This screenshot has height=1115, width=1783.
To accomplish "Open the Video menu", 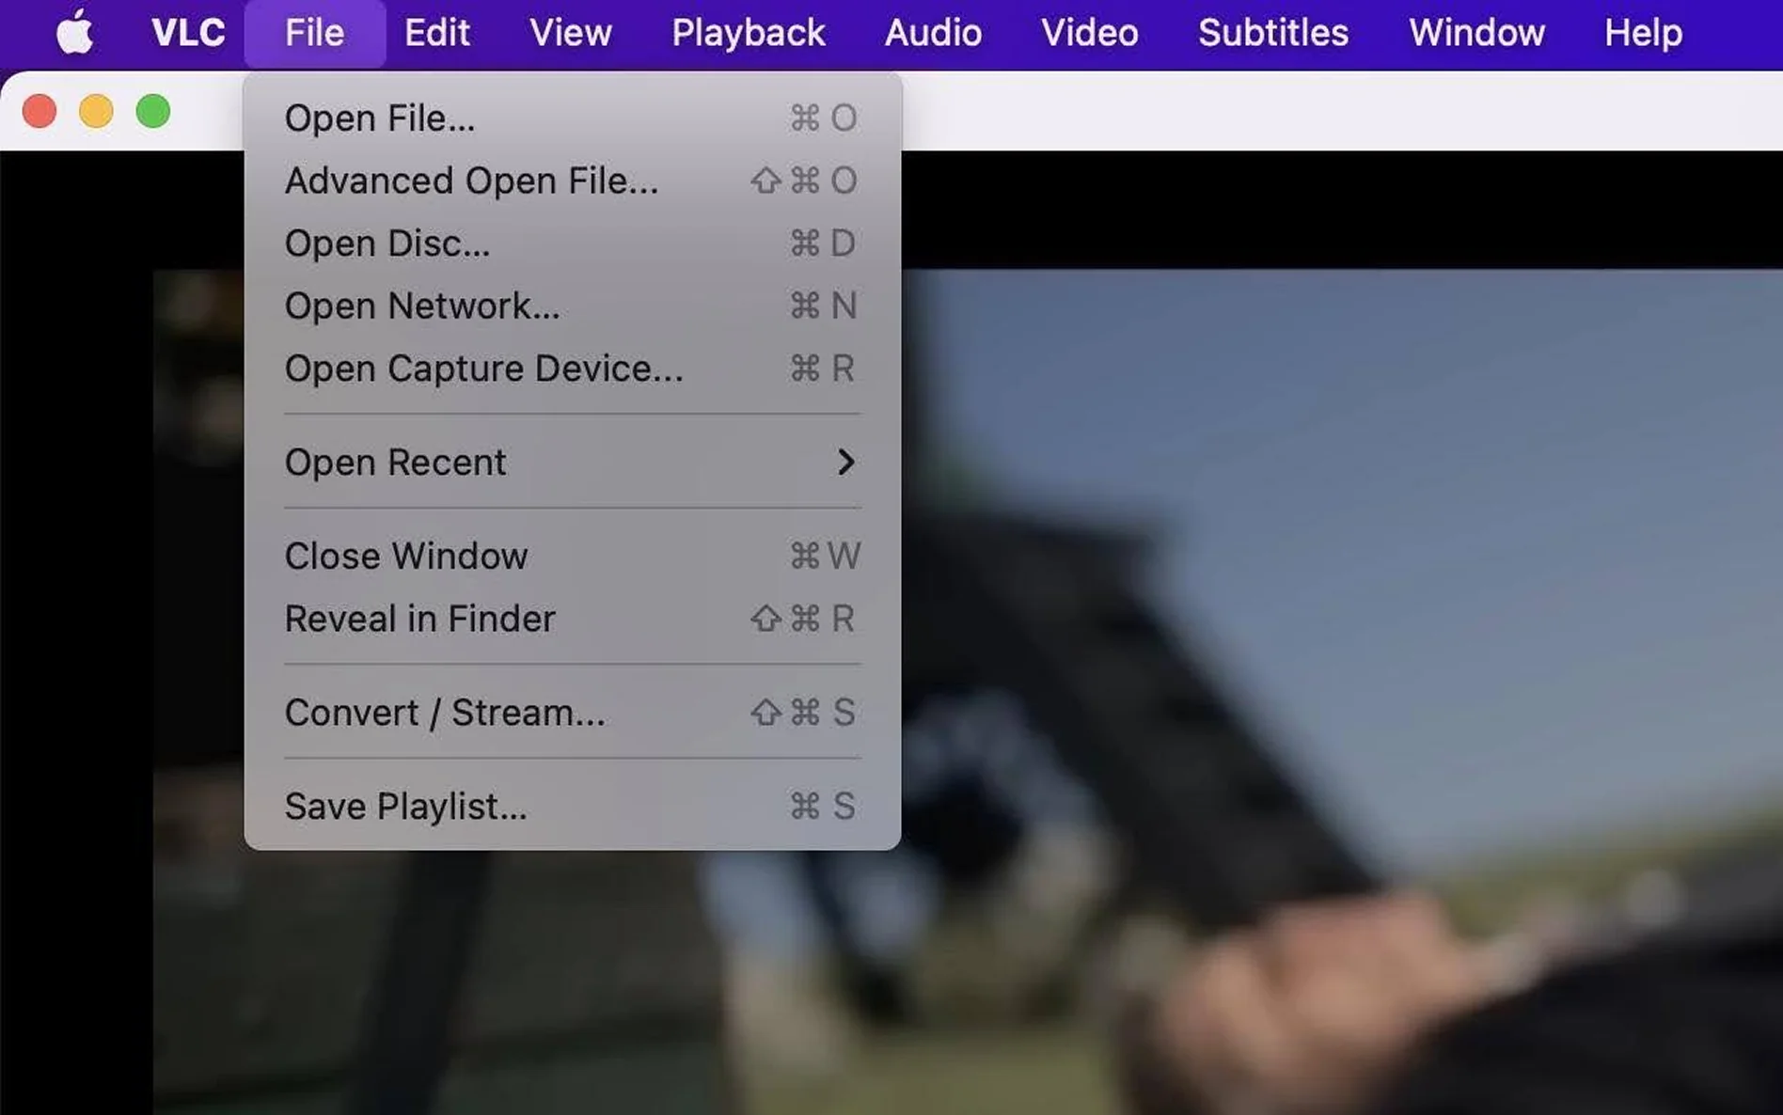I will coord(1090,33).
